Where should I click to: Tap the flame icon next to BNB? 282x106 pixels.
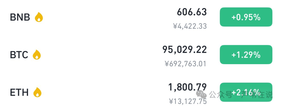(39, 17)
